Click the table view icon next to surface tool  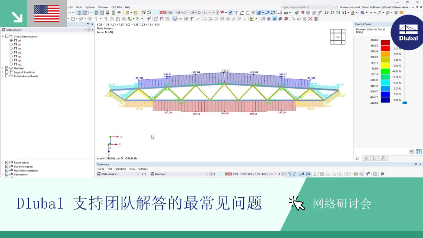click(135, 13)
